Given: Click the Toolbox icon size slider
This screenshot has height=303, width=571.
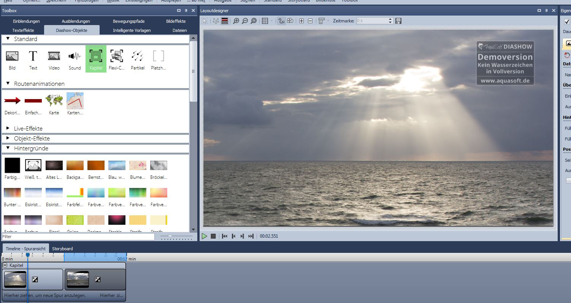Looking at the screenshot, I should 170,236.
